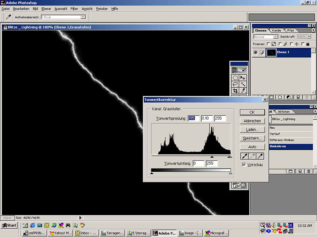Enable the lock-all Fixieren checkbox
Screen dimensions: 317x237
pos(303,44)
